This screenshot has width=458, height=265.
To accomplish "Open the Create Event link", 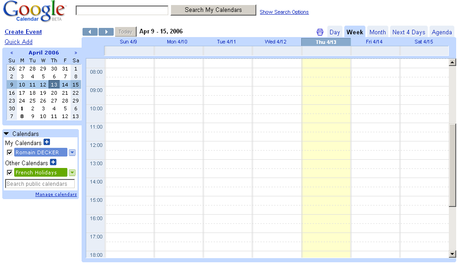I will (23, 32).
